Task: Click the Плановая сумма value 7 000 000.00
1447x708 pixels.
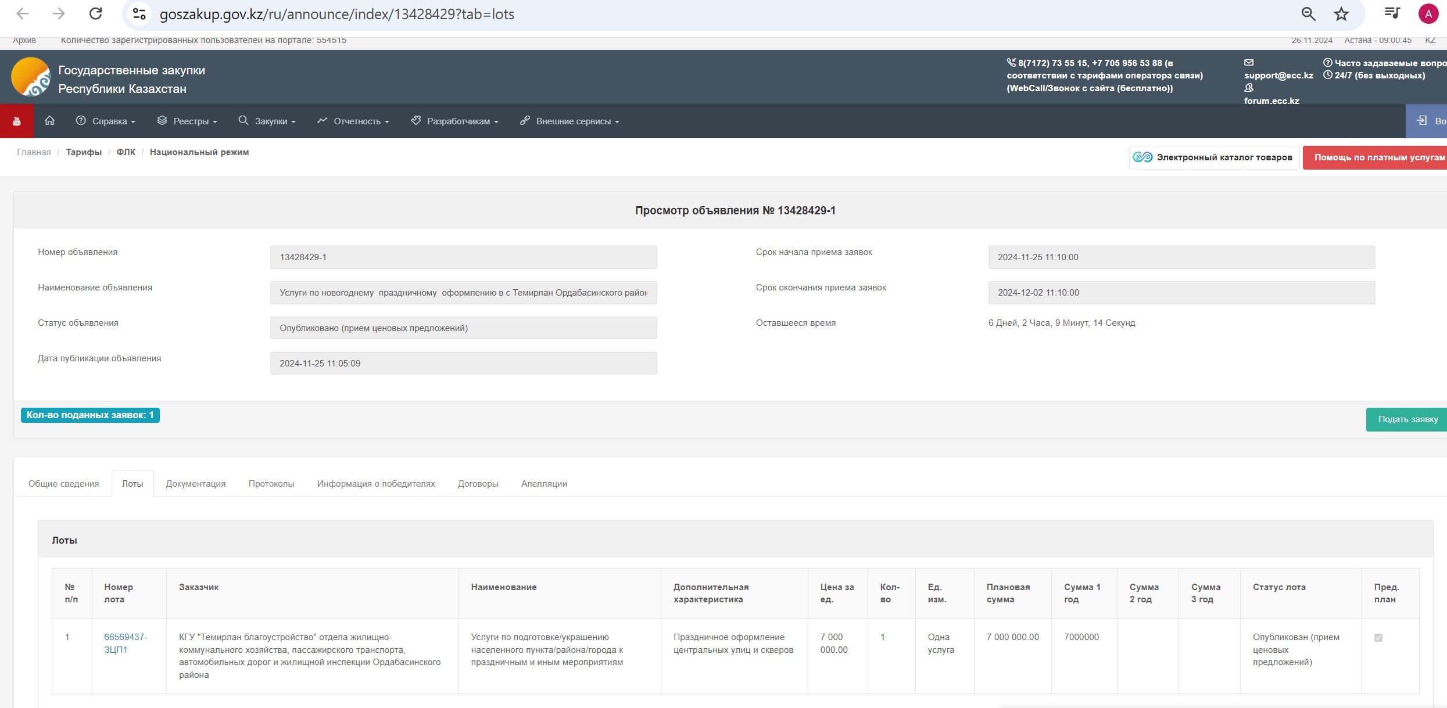Action: 1012,637
